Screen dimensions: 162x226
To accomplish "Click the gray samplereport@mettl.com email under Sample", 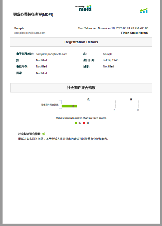I will (30, 33).
